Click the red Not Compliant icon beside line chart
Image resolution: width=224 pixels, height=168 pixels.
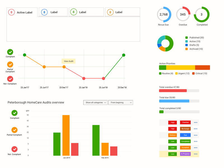point(10,79)
